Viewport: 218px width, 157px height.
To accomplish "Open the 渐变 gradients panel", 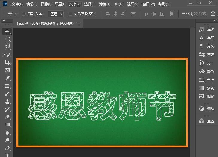I will pos(206,88).
